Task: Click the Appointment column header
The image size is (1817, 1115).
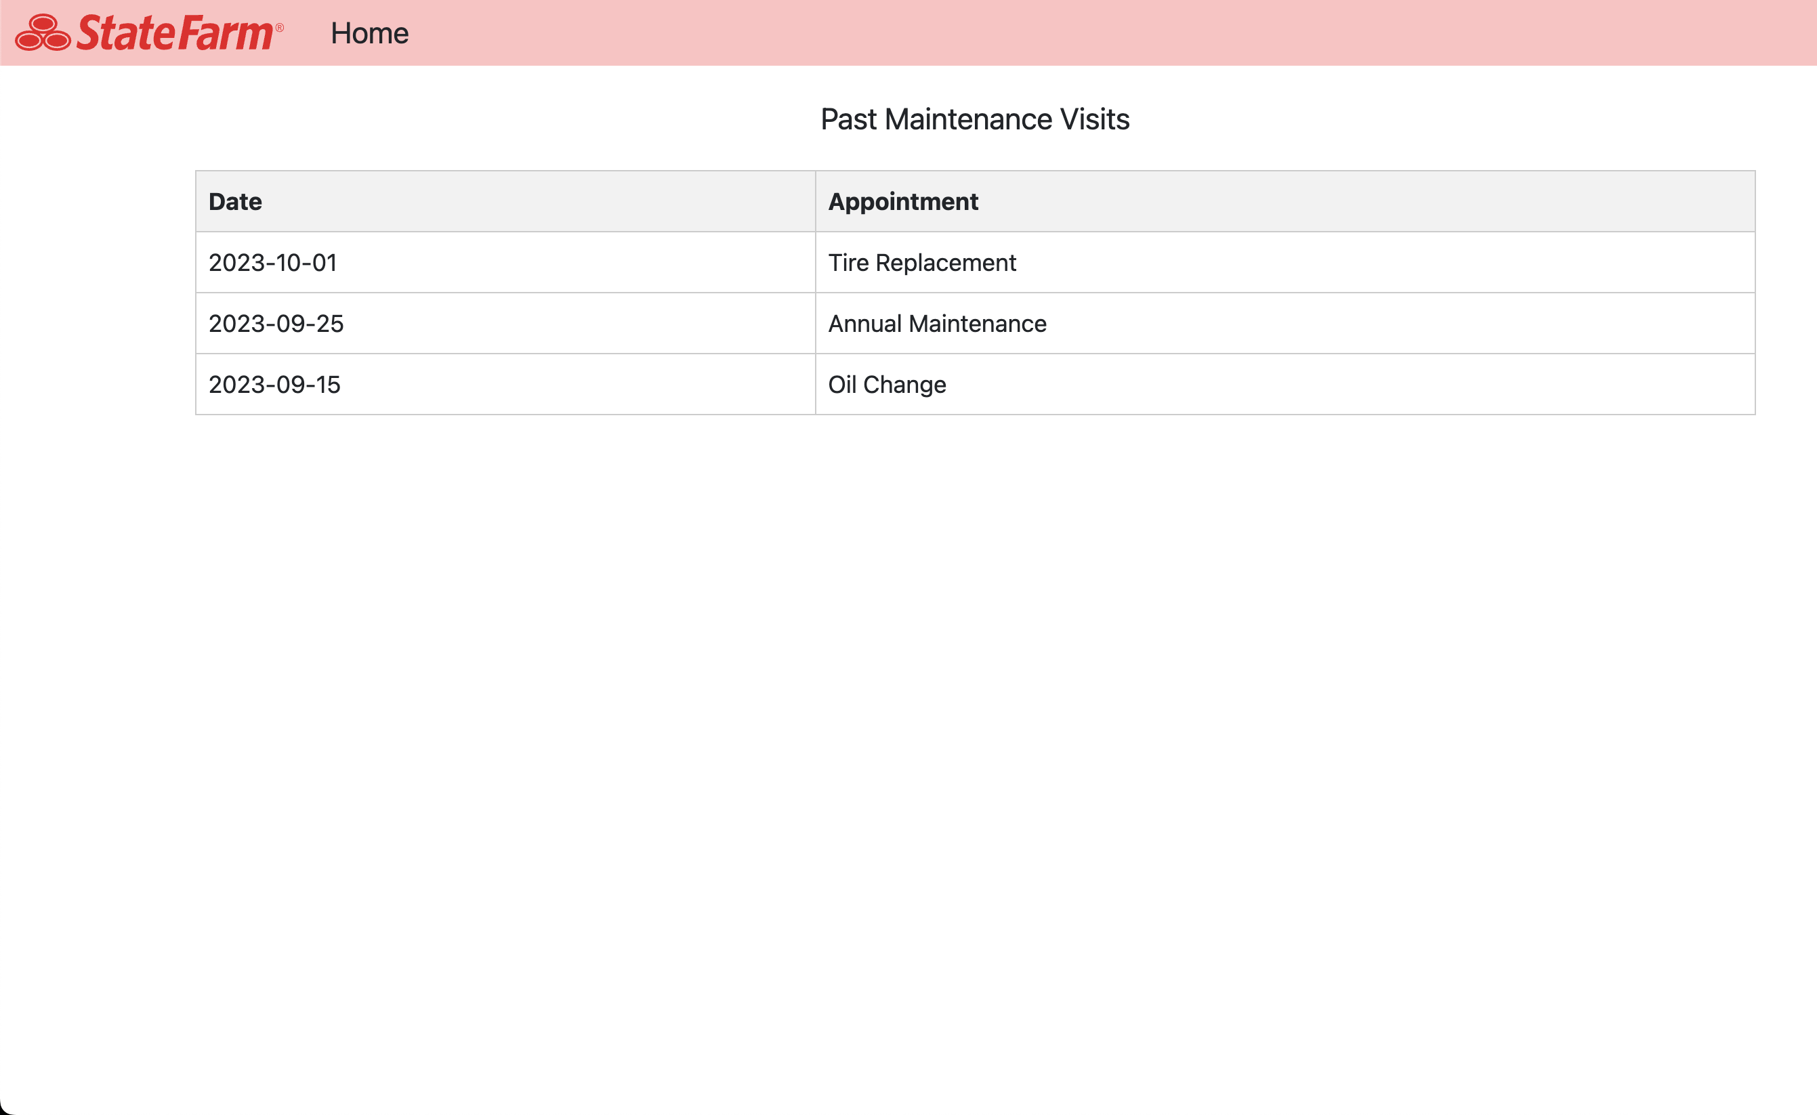Action: pos(902,201)
